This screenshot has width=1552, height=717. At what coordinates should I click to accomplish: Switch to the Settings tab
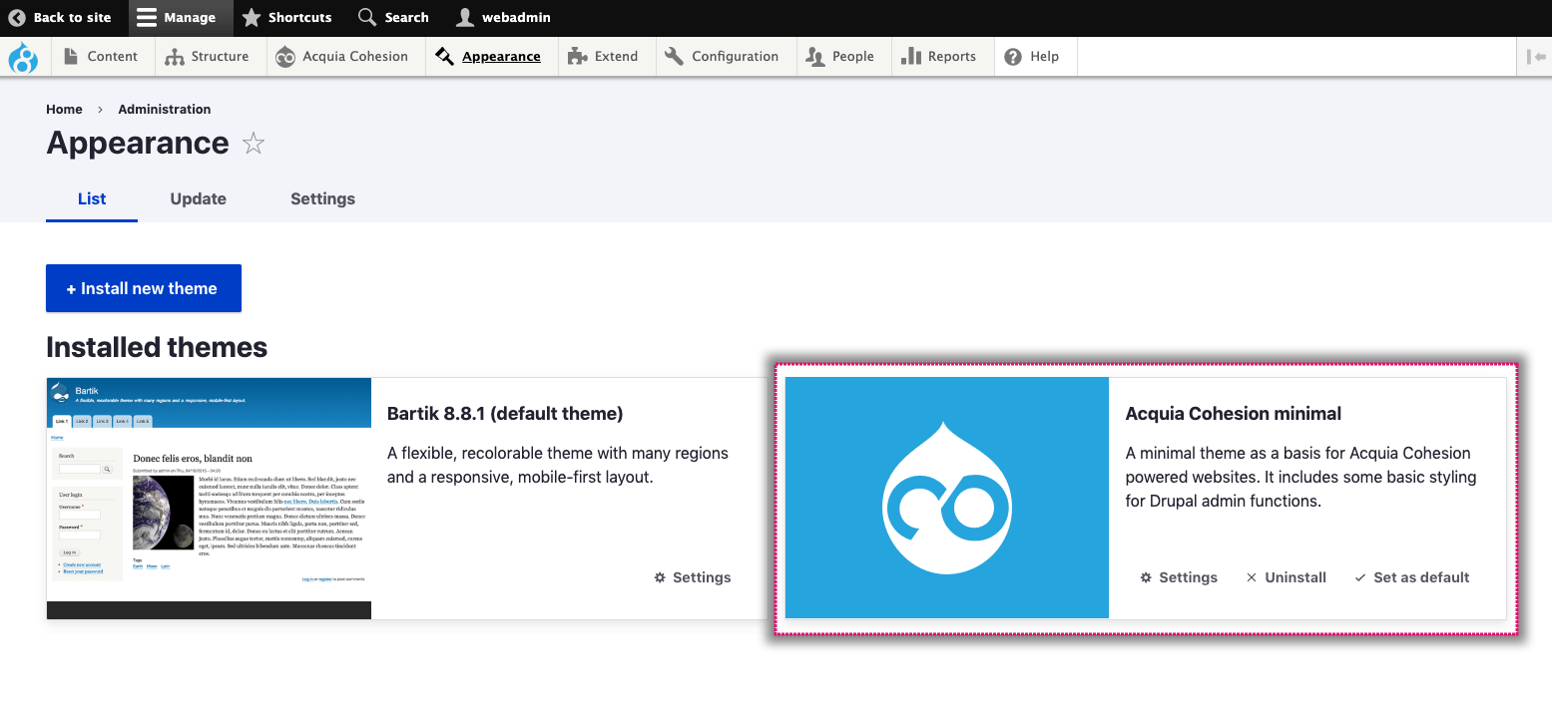(x=322, y=198)
